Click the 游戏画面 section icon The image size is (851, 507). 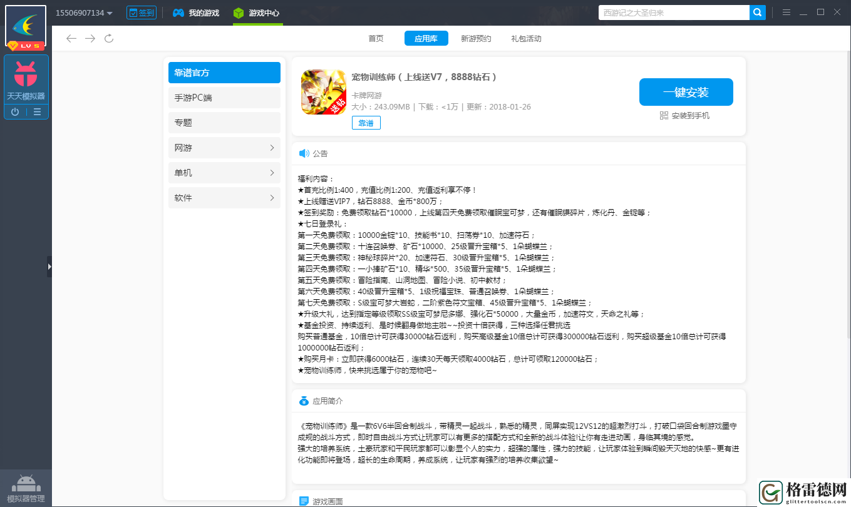[304, 501]
